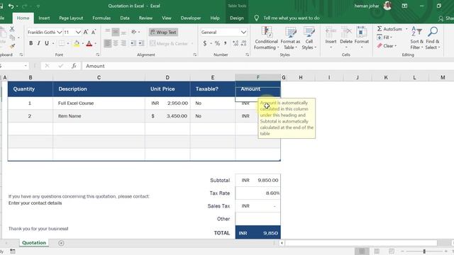Open Table Tools Design tab

pos(236,18)
